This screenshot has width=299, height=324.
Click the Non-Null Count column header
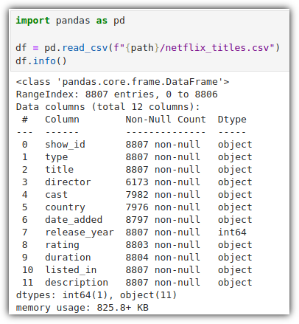coord(166,120)
